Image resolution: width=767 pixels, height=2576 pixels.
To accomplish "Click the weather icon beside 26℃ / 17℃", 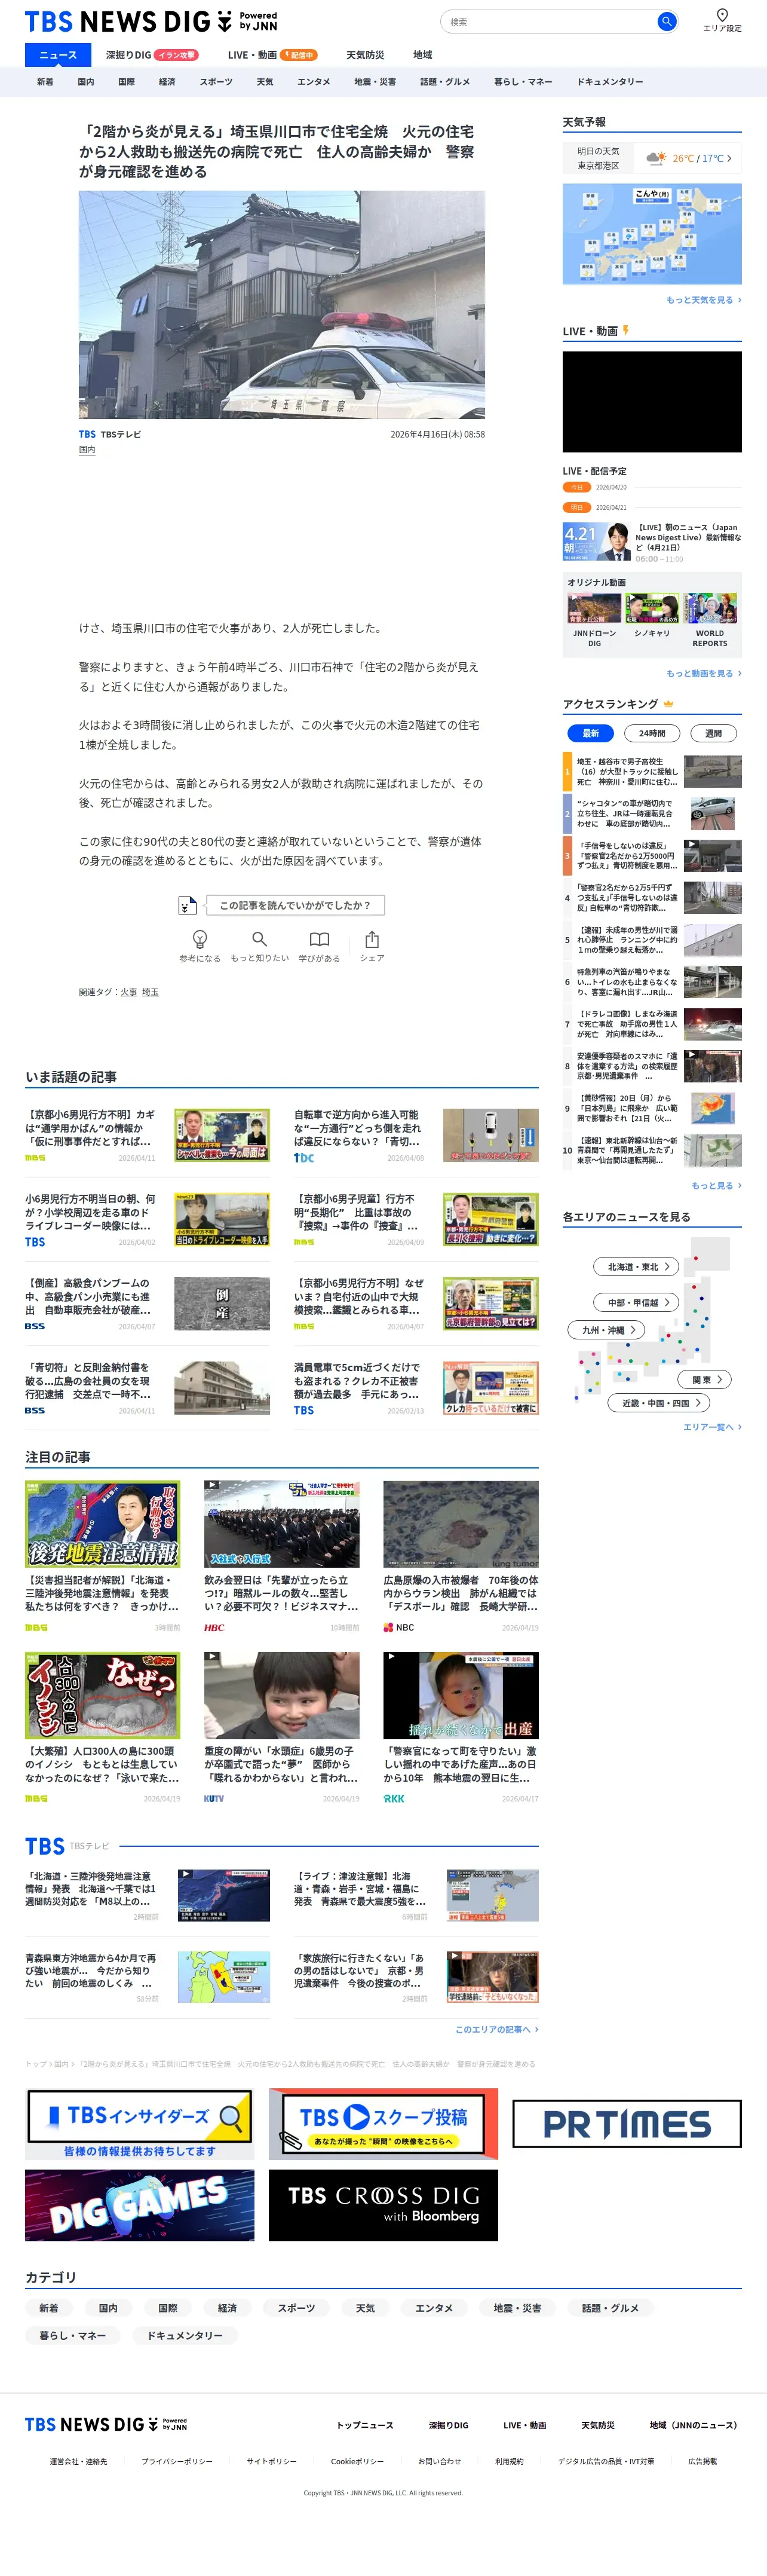I will pos(656,158).
